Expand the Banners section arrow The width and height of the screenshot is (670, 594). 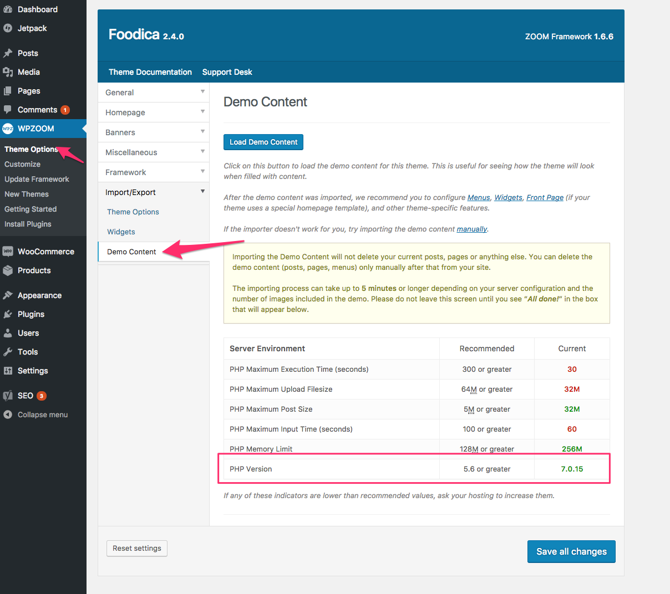202,131
